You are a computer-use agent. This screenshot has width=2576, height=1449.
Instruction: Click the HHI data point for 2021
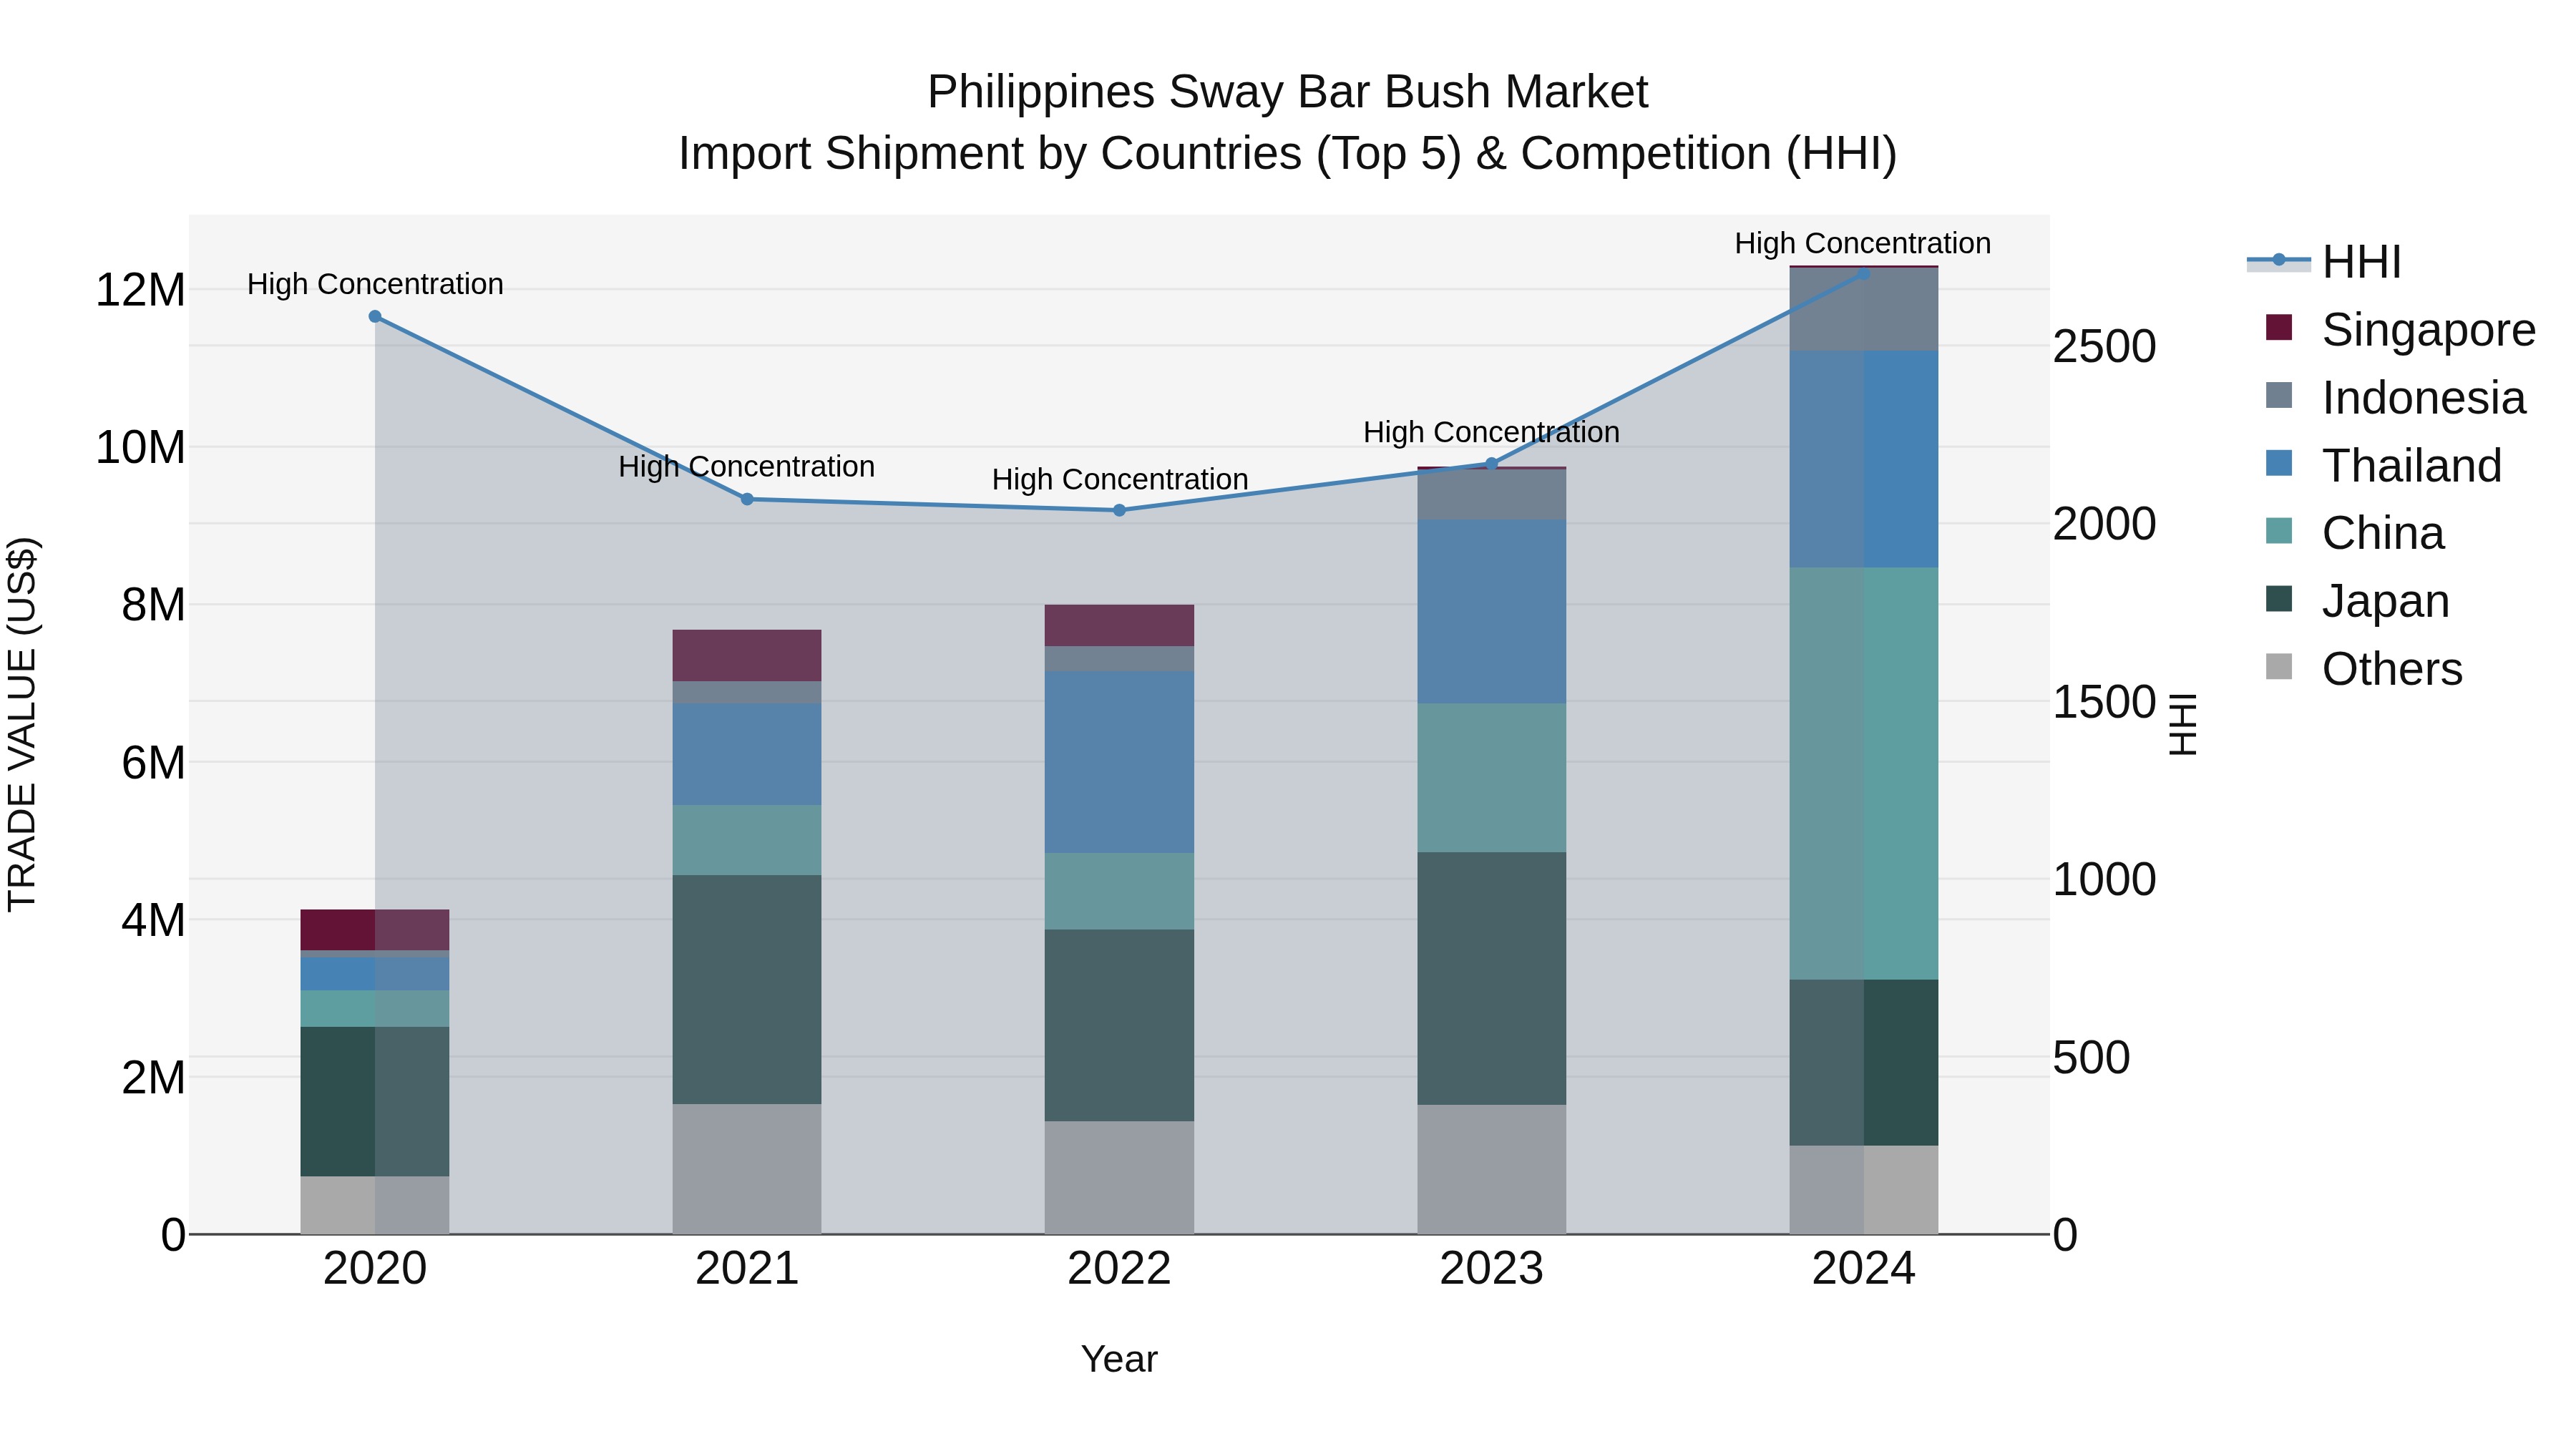[x=747, y=499]
